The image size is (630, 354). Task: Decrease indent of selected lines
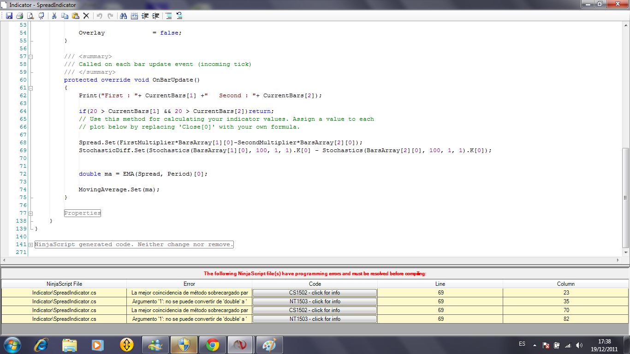tap(145, 16)
